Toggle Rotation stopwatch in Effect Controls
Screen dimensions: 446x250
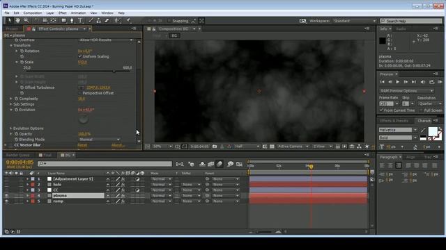[22, 51]
